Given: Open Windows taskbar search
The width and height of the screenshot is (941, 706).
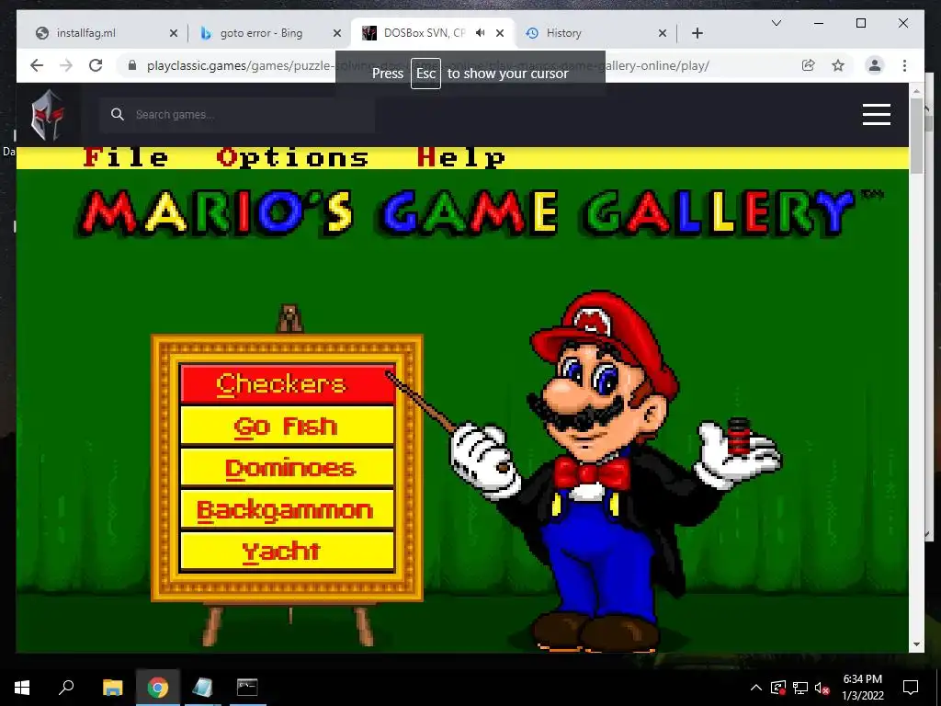Looking at the screenshot, I should 66,687.
